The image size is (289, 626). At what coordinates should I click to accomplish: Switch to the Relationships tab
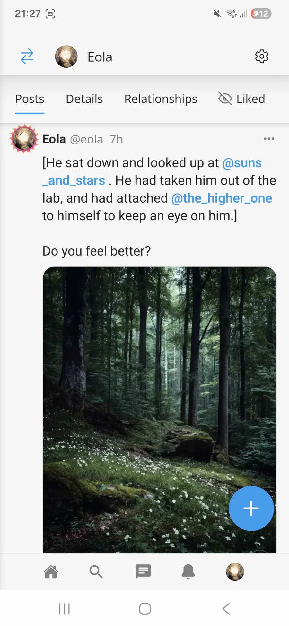pos(161,99)
